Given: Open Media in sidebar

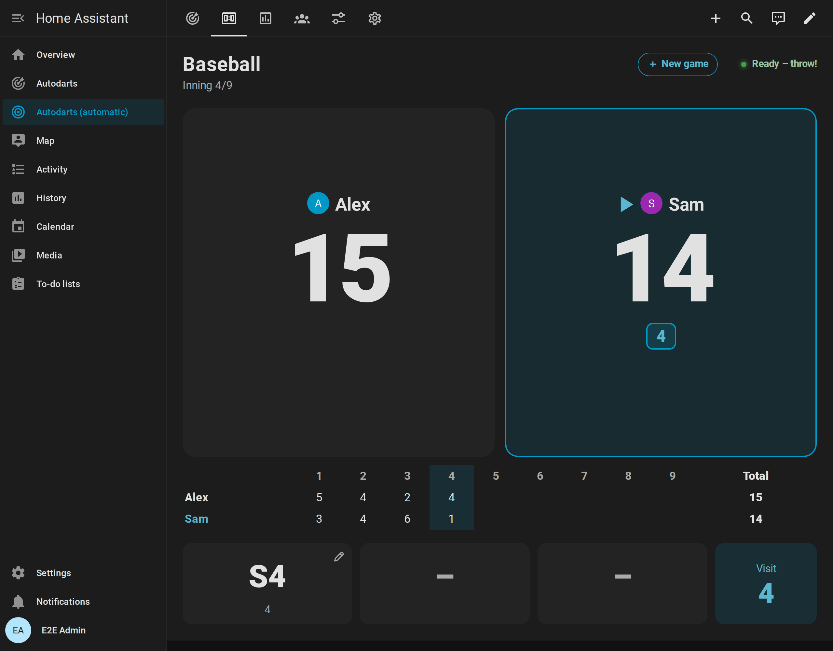Looking at the screenshot, I should click(83, 255).
